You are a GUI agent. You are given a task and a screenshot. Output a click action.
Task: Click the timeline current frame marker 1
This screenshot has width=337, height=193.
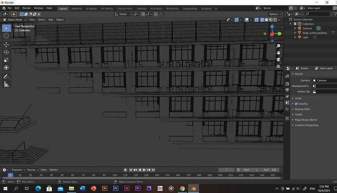point(10,175)
